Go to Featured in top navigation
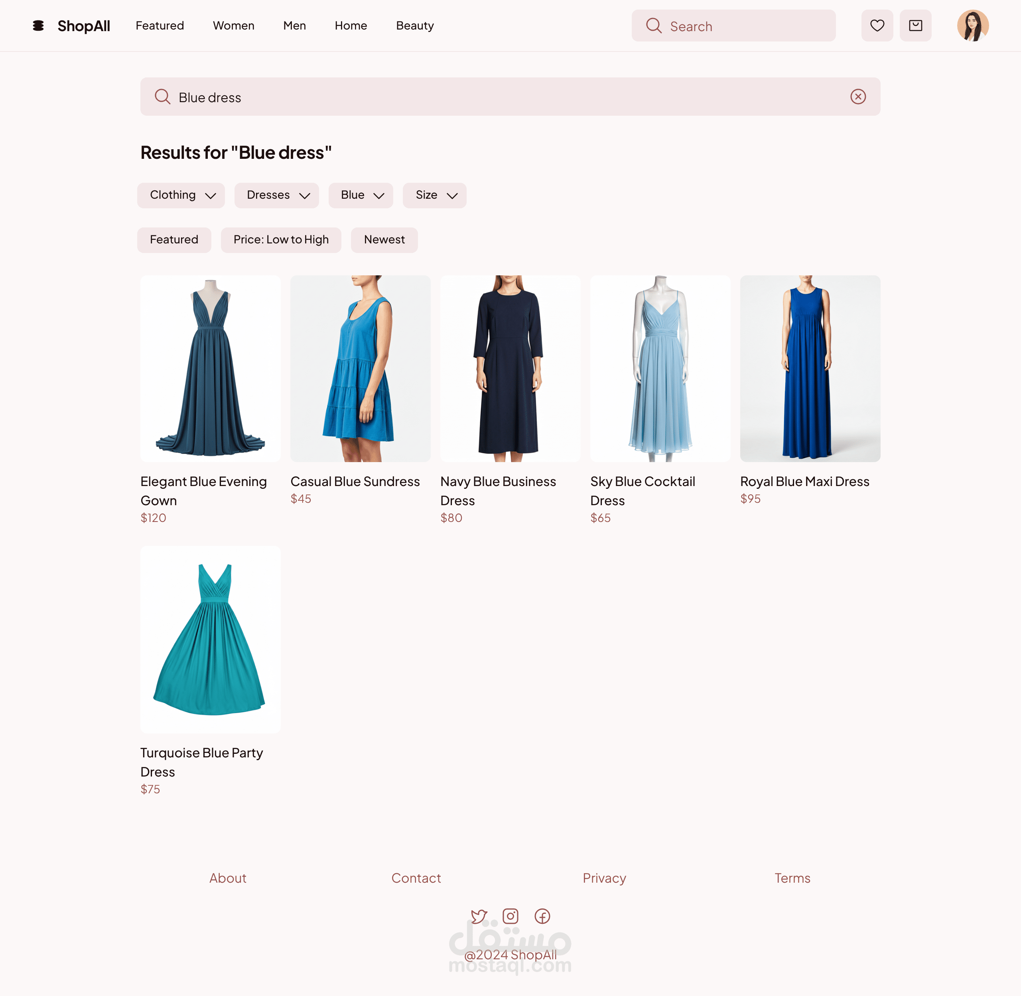This screenshot has width=1021, height=996. tap(160, 26)
